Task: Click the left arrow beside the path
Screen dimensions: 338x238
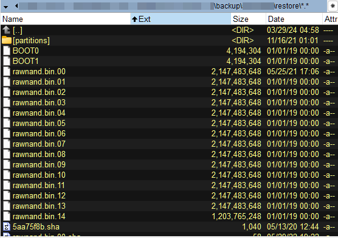Action: coord(16,6)
